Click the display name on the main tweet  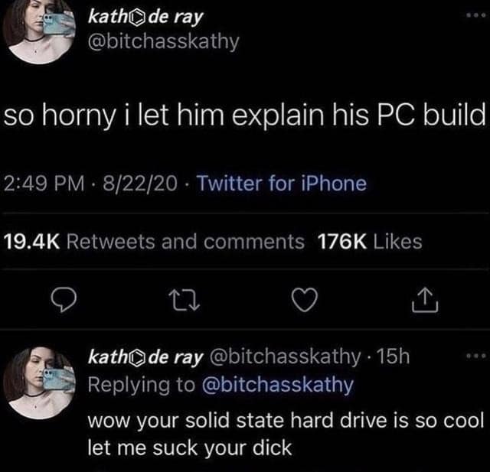[145, 18]
